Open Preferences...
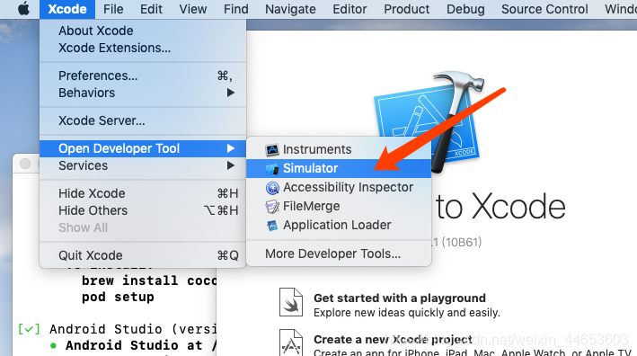Screen dimensions: 637x356 coord(143,76)
